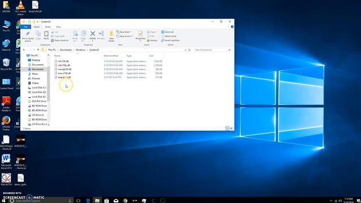Select the file msvcr100.dll
The image size is (361, 203).
[x=64, y=73]
